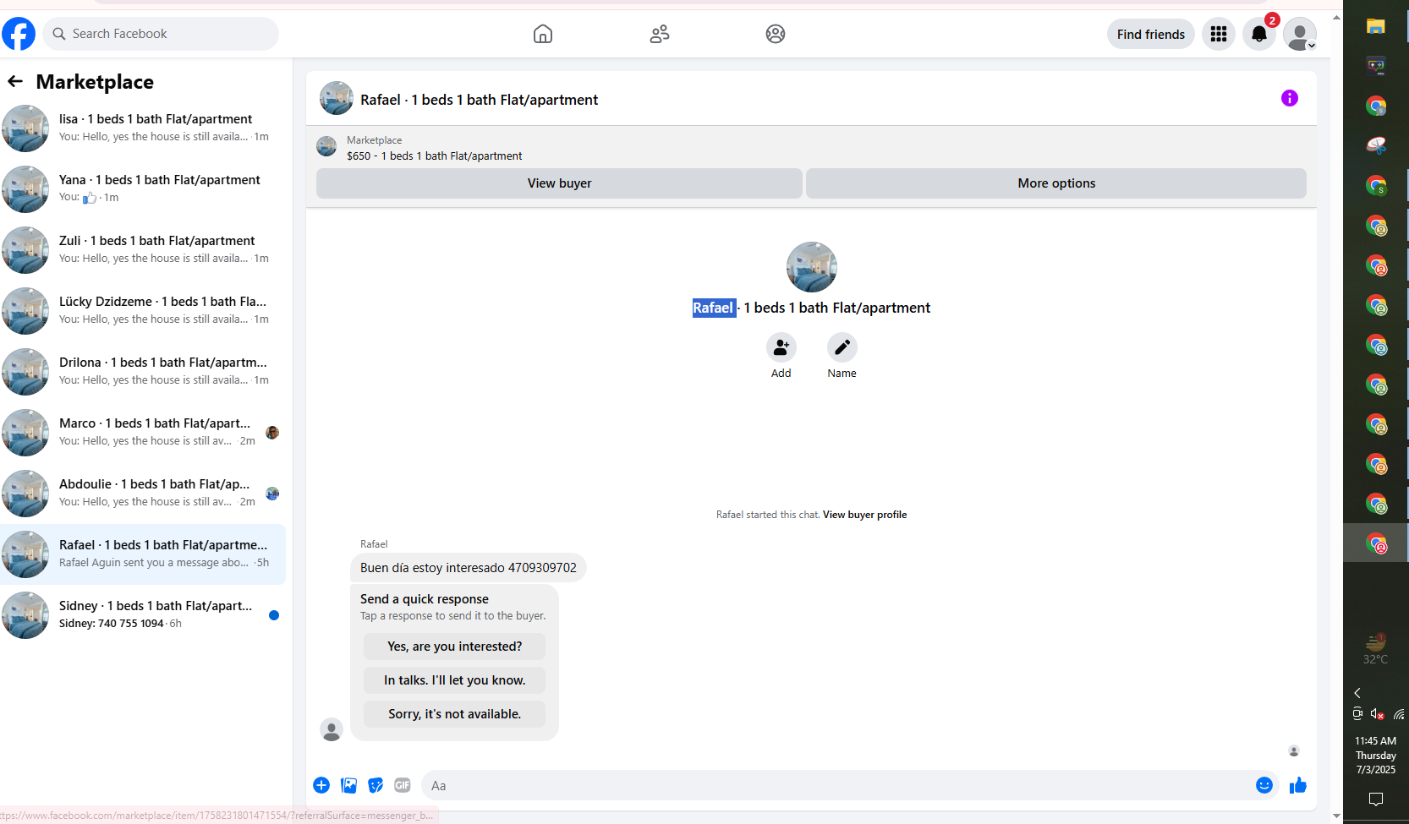This screenshot has width=1409, height=824.
Task: Open the apps grid menu
Action: 1219,34
